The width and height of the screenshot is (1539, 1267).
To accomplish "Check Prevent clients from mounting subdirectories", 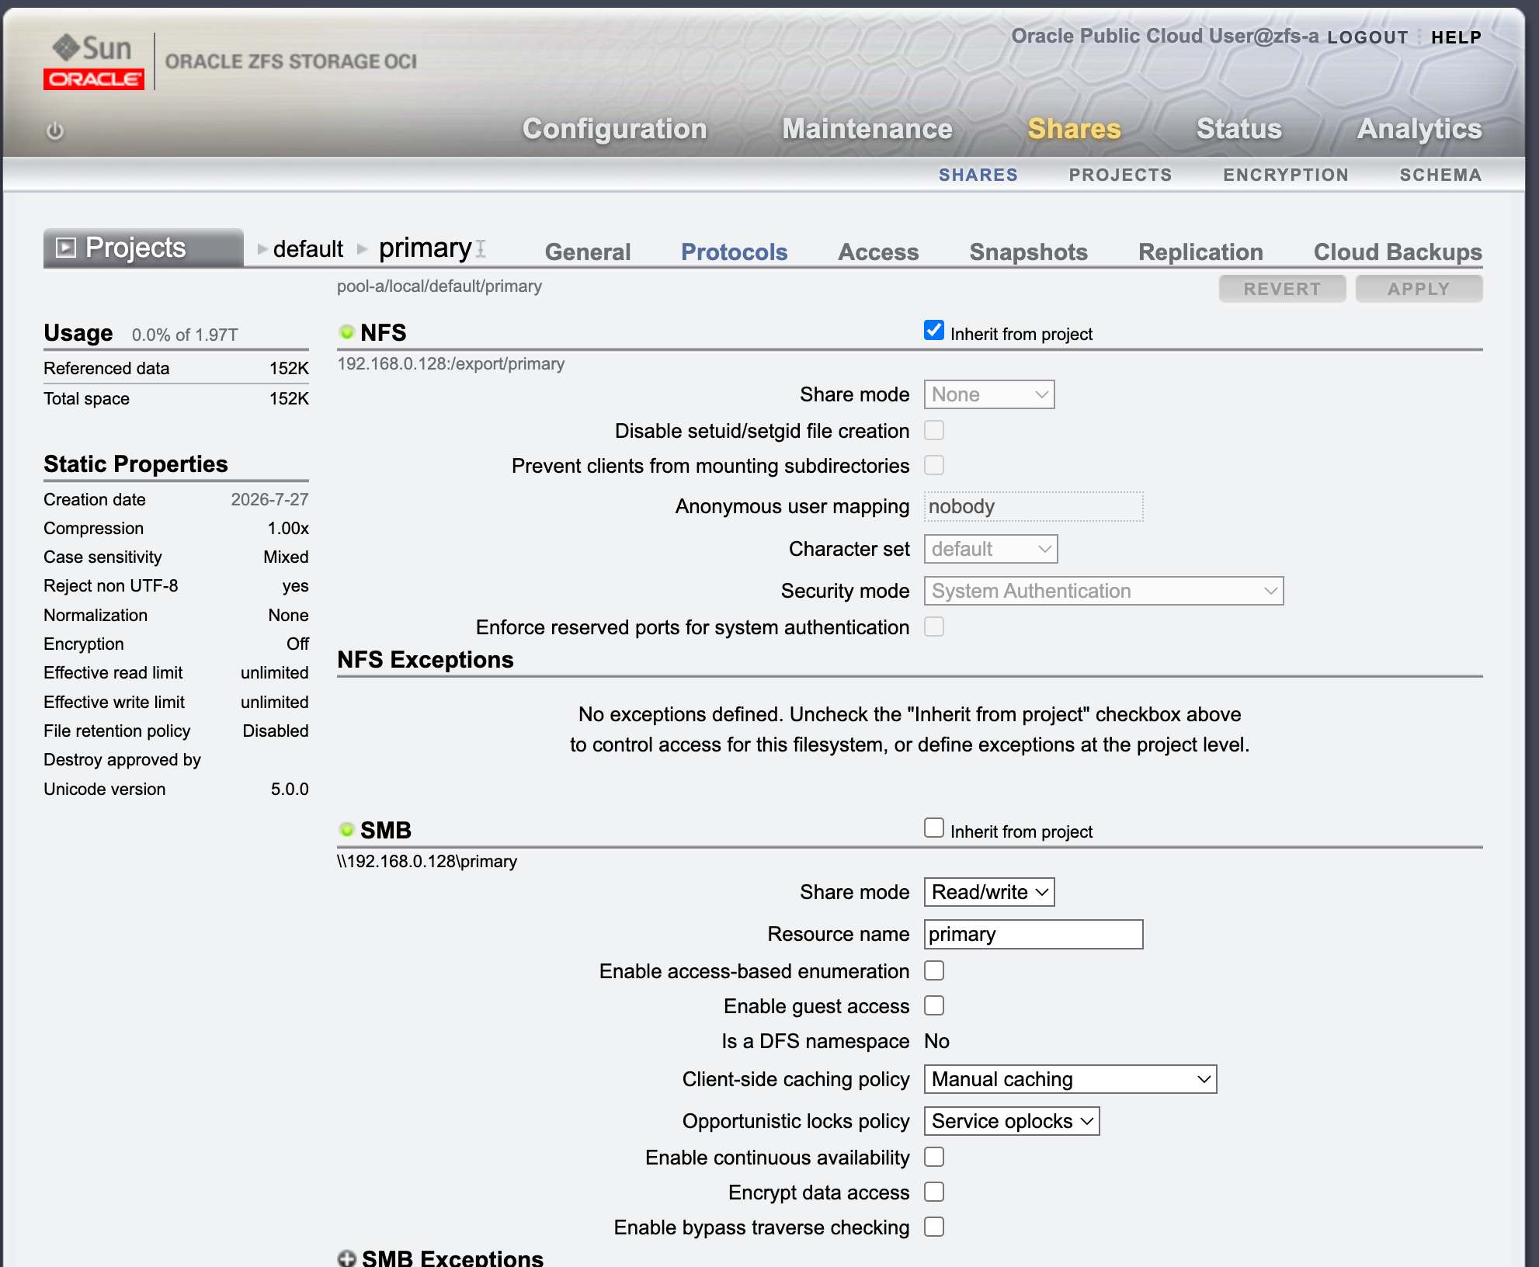I will pos(934,465).
